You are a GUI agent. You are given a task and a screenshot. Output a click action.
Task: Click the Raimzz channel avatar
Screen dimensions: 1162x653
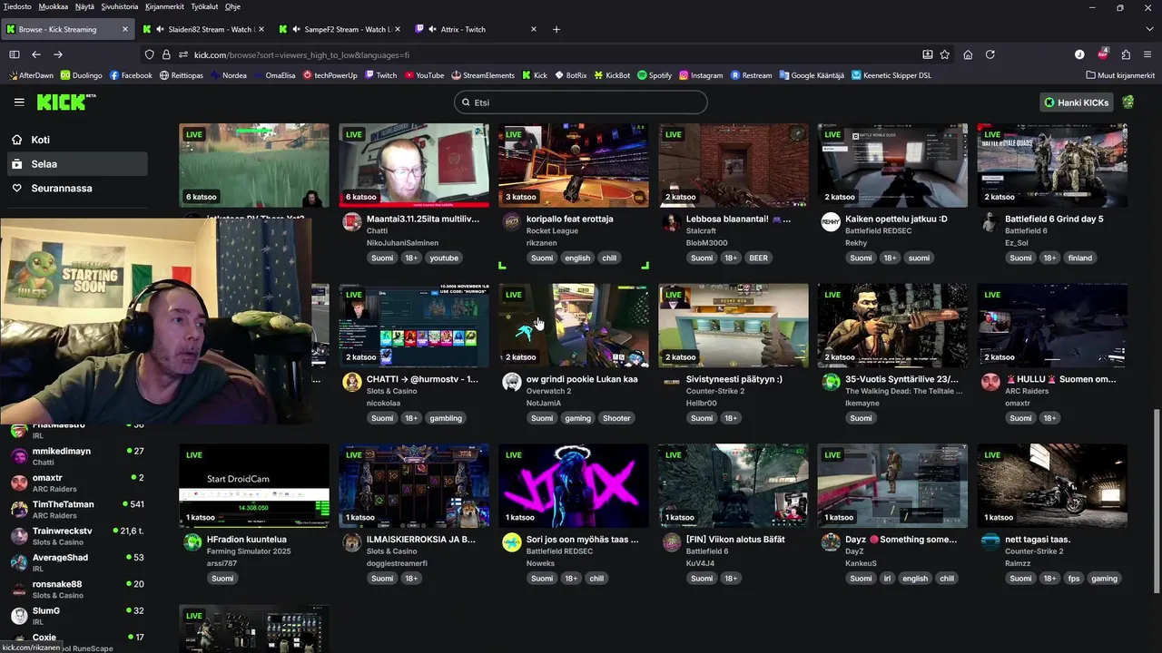tap(990, 542)
